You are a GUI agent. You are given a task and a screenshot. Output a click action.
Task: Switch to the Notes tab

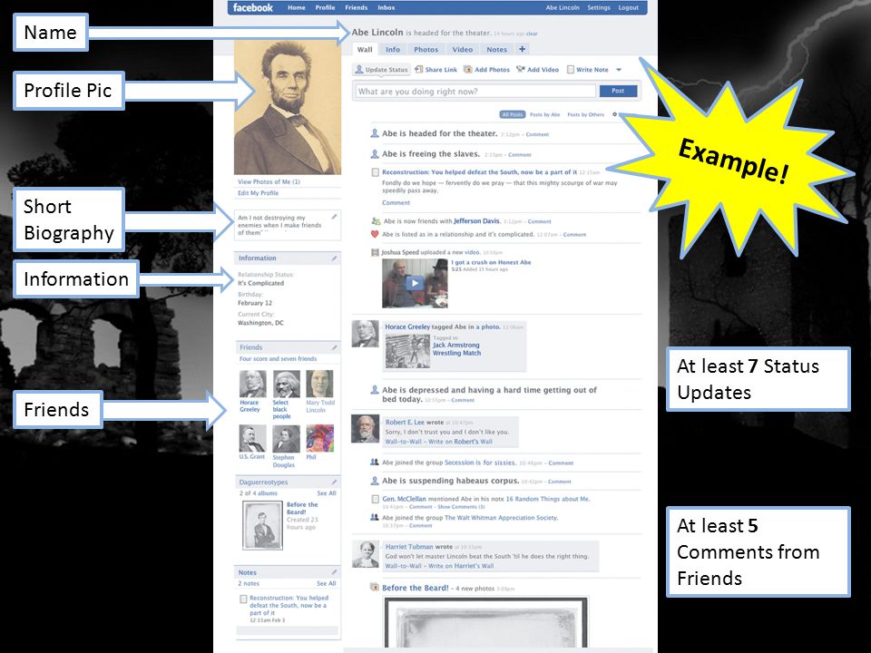coord(496,49)
